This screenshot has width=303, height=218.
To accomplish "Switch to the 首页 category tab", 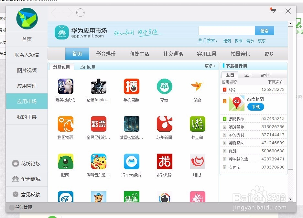I will (77, 54).
